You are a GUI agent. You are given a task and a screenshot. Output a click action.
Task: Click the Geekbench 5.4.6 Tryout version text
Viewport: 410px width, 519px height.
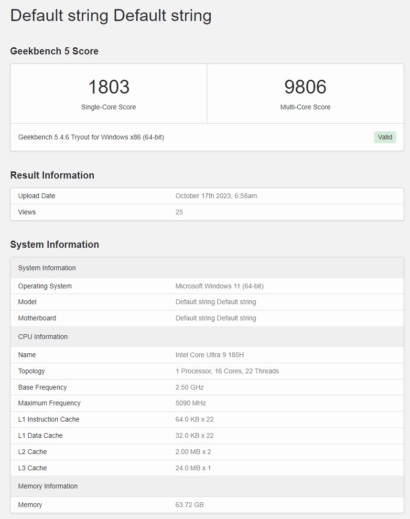pos(91,137)
